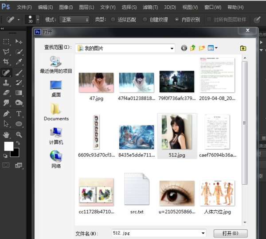
Task: Select the Clone Stamp tool
Action: coord(6,83)
